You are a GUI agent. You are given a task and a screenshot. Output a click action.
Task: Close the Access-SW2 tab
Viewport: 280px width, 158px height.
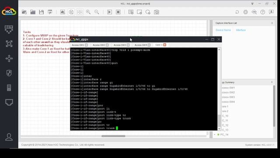click(107, 45)
